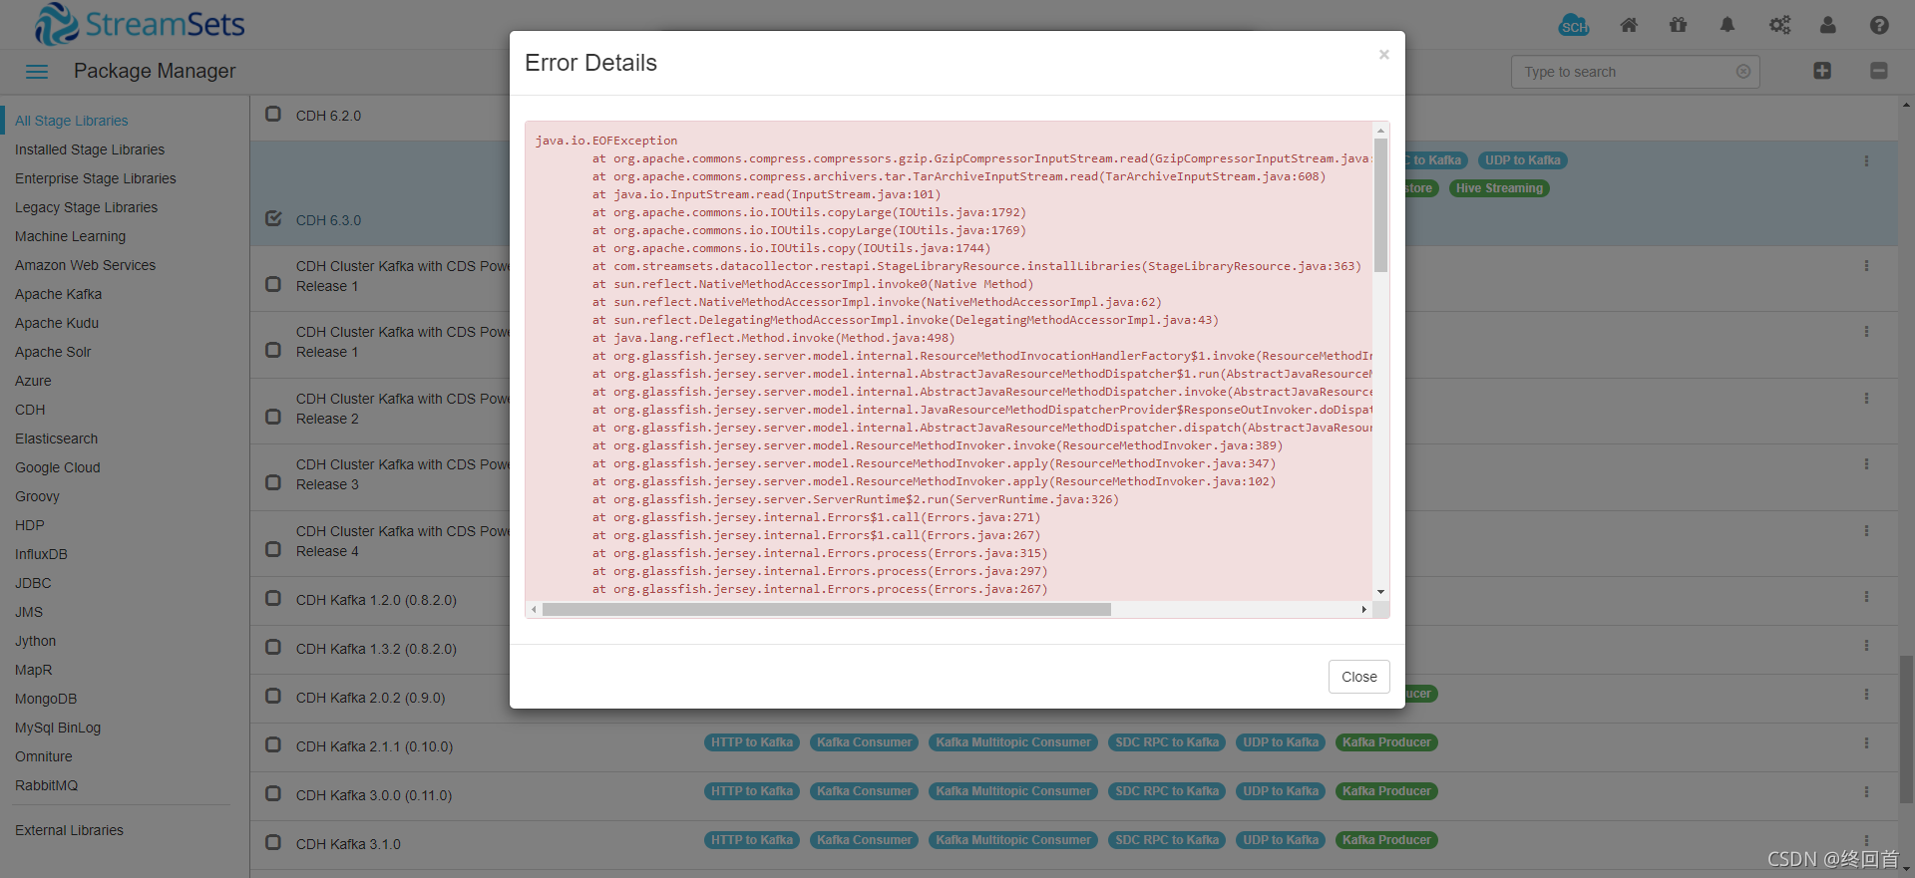Check the CDH Kafka 3.1.0 checkbox
Screen dimensions: 1915x878
pyautogui.click(x=273, y=842)
